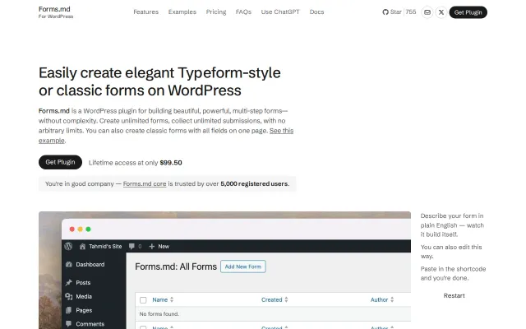The width and height of the screenshot is (526, 329).
Task: Click the "Forms.md: All Forms" heading
Action: pos(176,266)
